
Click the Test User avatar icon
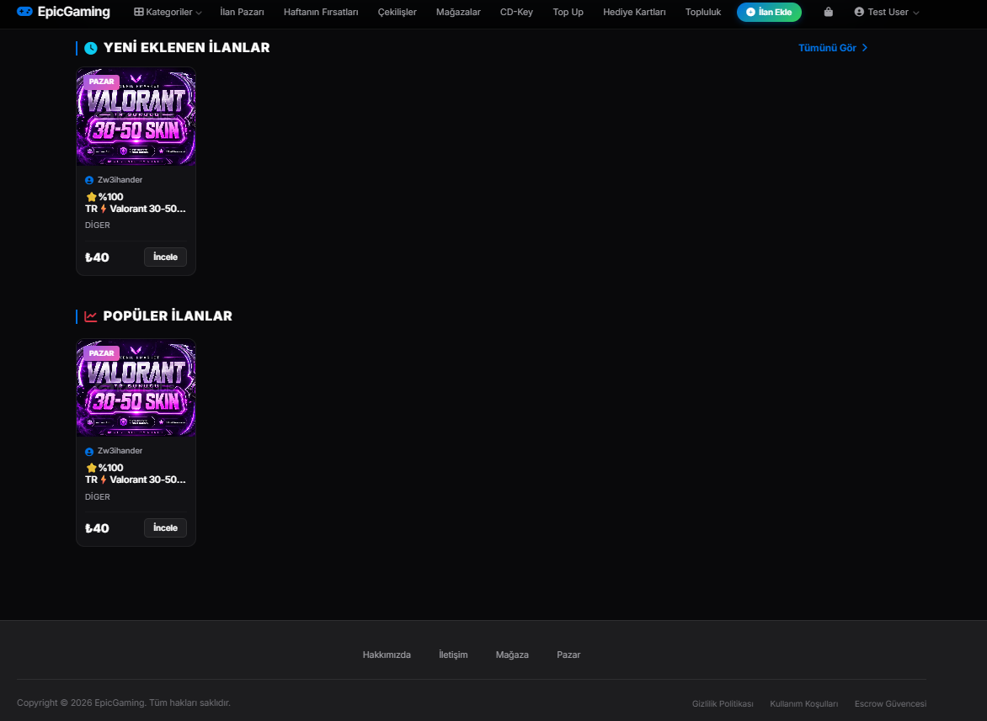pos(859,12)
